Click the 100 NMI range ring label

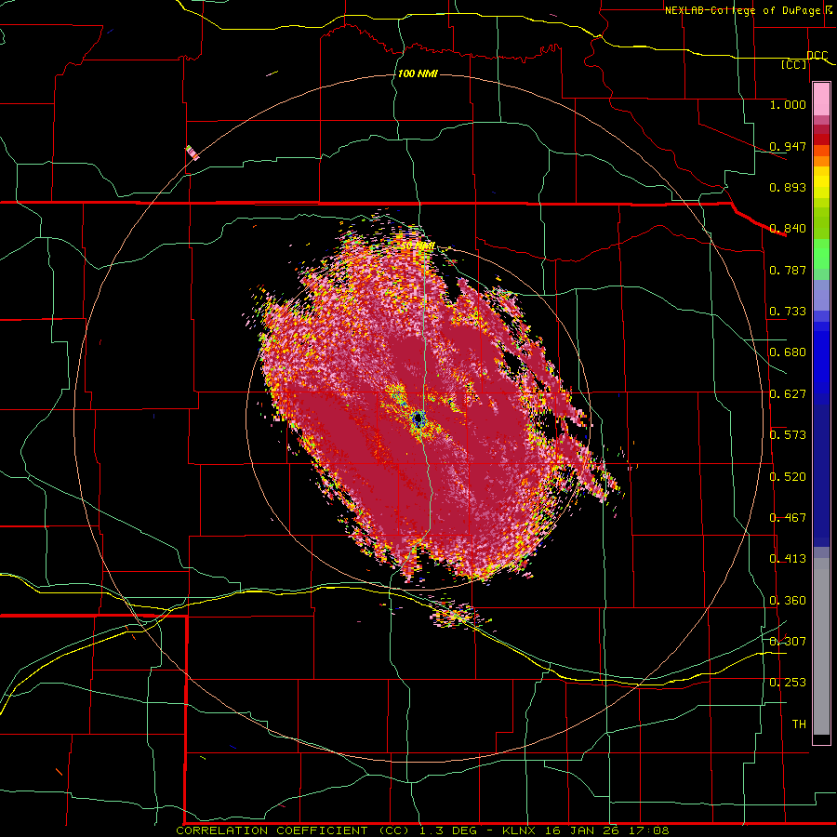(x=418, y=73)
